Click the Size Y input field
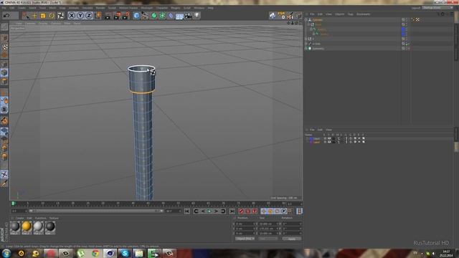 tap(268, 229)
